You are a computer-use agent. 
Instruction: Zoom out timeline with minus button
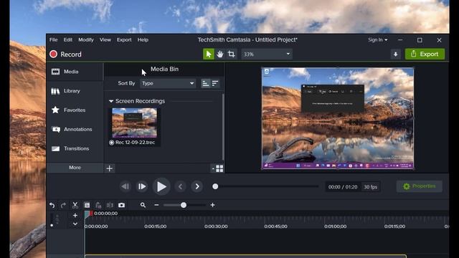click(x=156, y=206)
